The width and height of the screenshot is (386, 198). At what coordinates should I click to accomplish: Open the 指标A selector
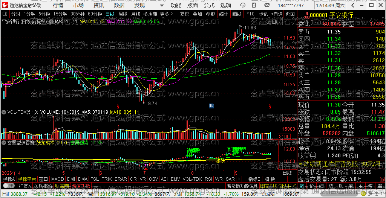[x=9, y=179]
